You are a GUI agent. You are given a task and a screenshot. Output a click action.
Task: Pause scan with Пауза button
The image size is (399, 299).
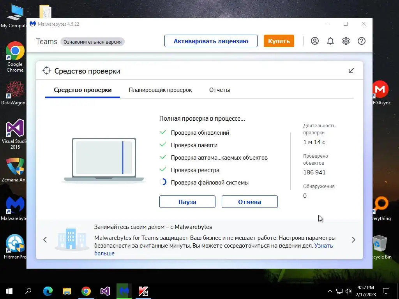(x=187, y=202)
